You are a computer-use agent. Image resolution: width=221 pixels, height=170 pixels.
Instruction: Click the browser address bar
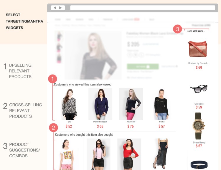coord(143,8)
